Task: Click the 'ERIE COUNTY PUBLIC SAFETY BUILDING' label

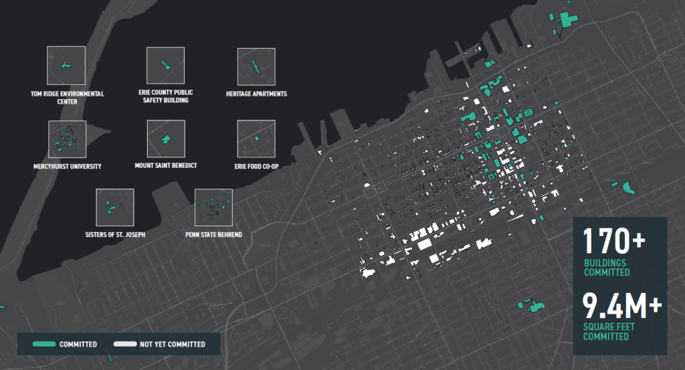Action: point(166,96)
